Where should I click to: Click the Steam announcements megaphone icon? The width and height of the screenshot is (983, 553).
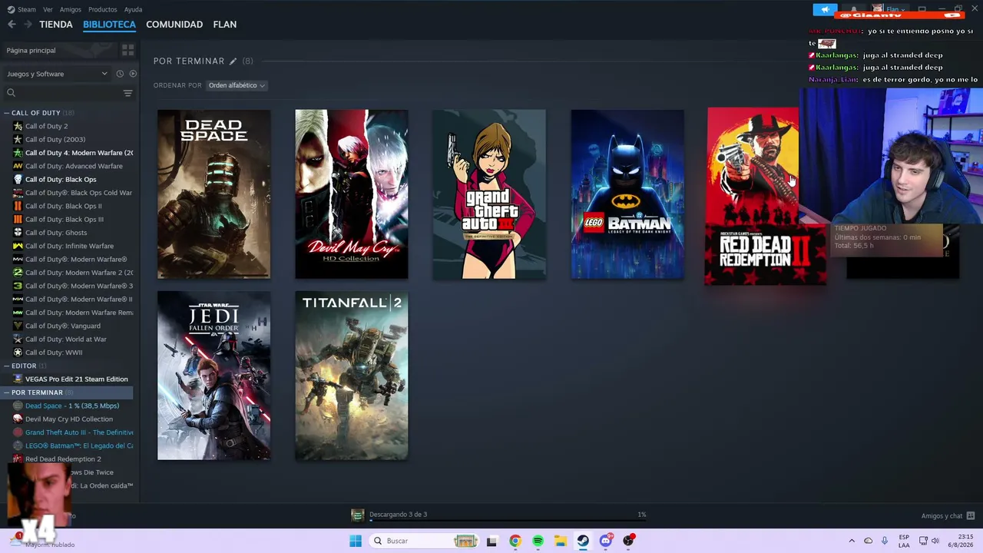[825, 9]
